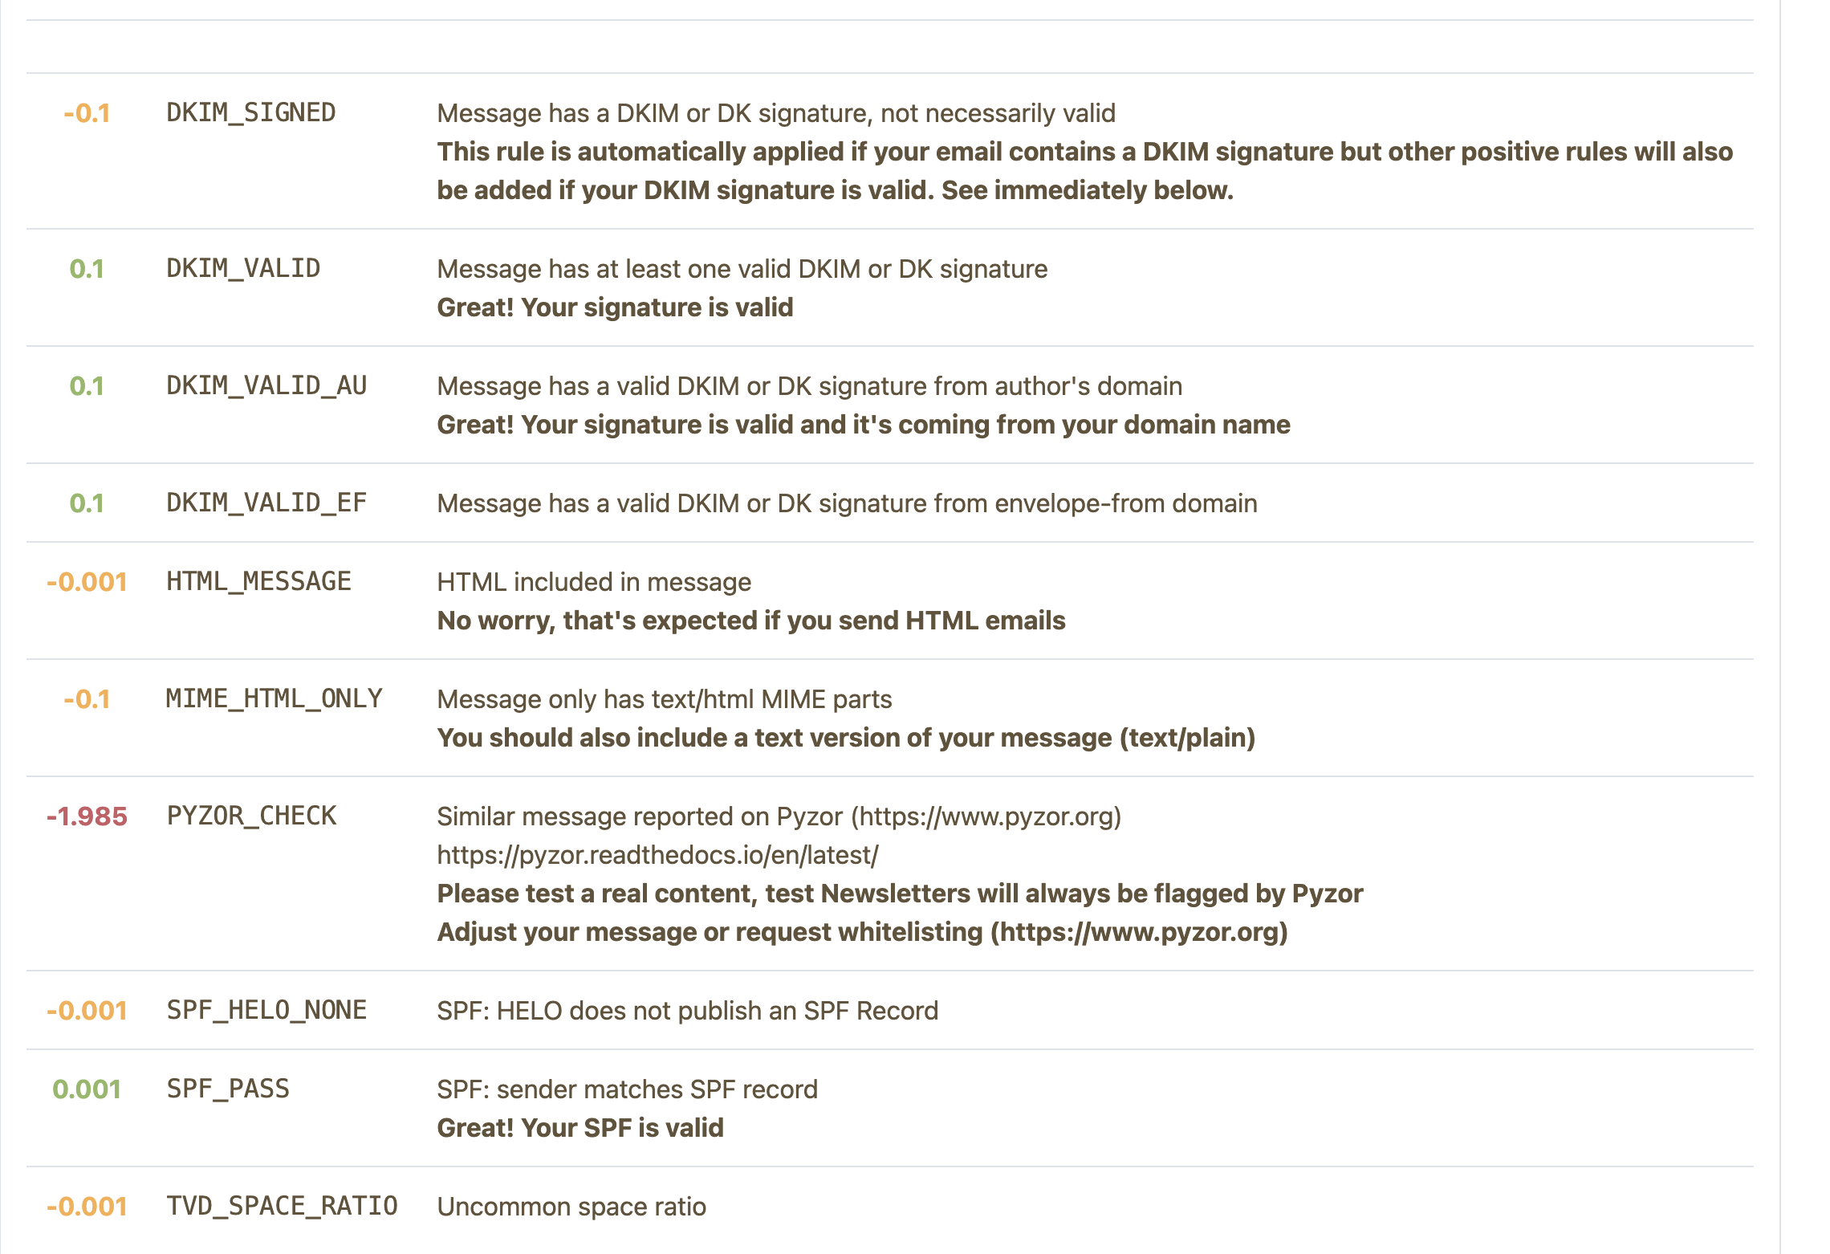Click the MIME_HTML_ONLY rule name

click(274, 699)
